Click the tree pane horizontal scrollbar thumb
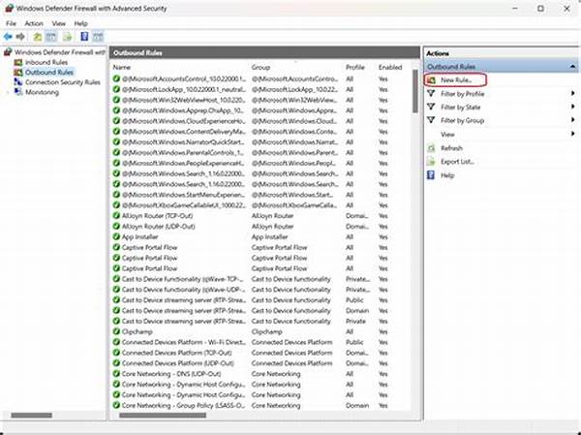The height and width of the screenshot is (435, 581). click(x=32, y=416)
